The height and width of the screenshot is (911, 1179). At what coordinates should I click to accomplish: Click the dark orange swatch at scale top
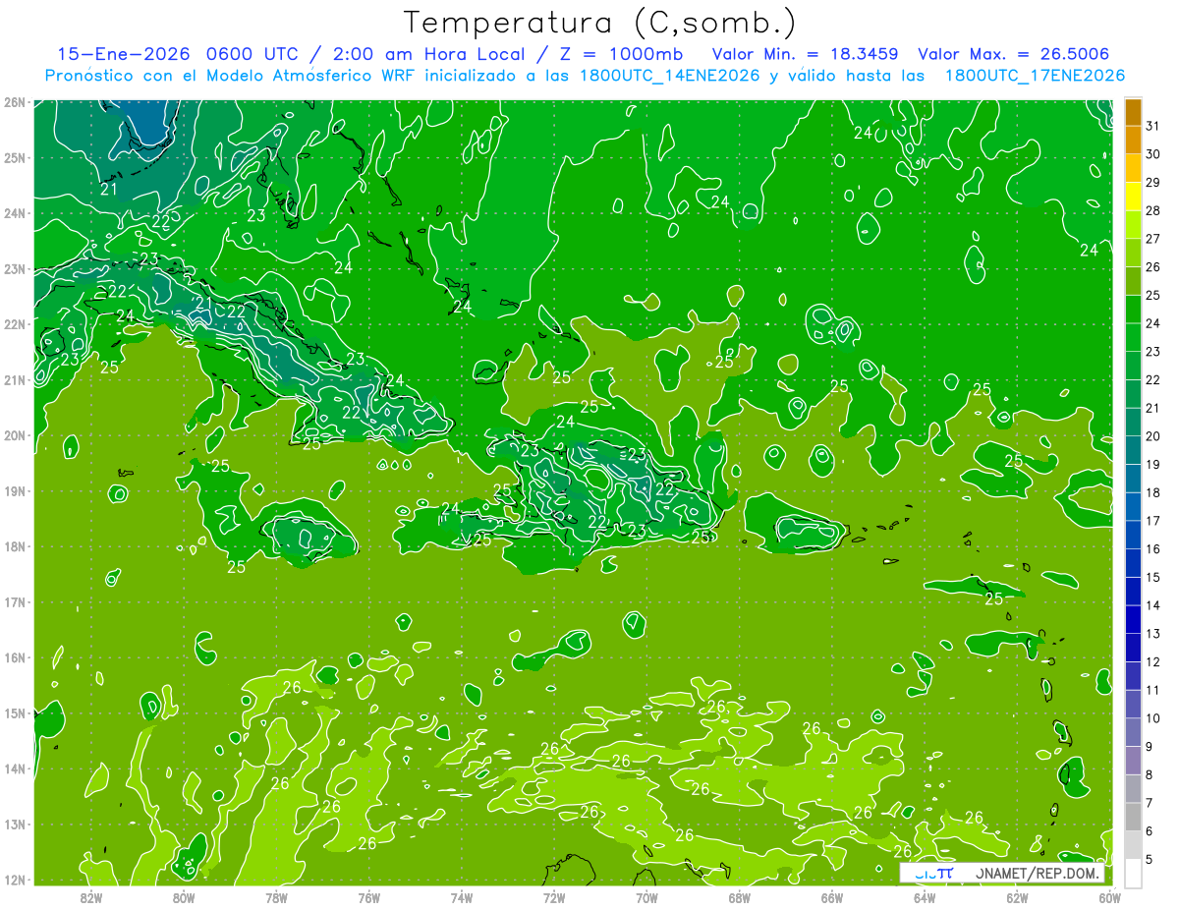1133,112
